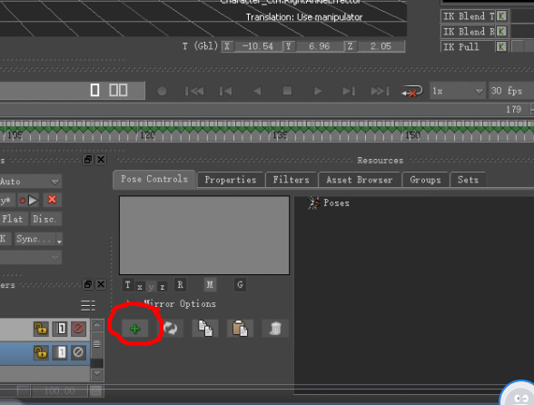This screenshot has height=405, width=534.
Task: Open the Properties tab
Action: tap(231, 180)
